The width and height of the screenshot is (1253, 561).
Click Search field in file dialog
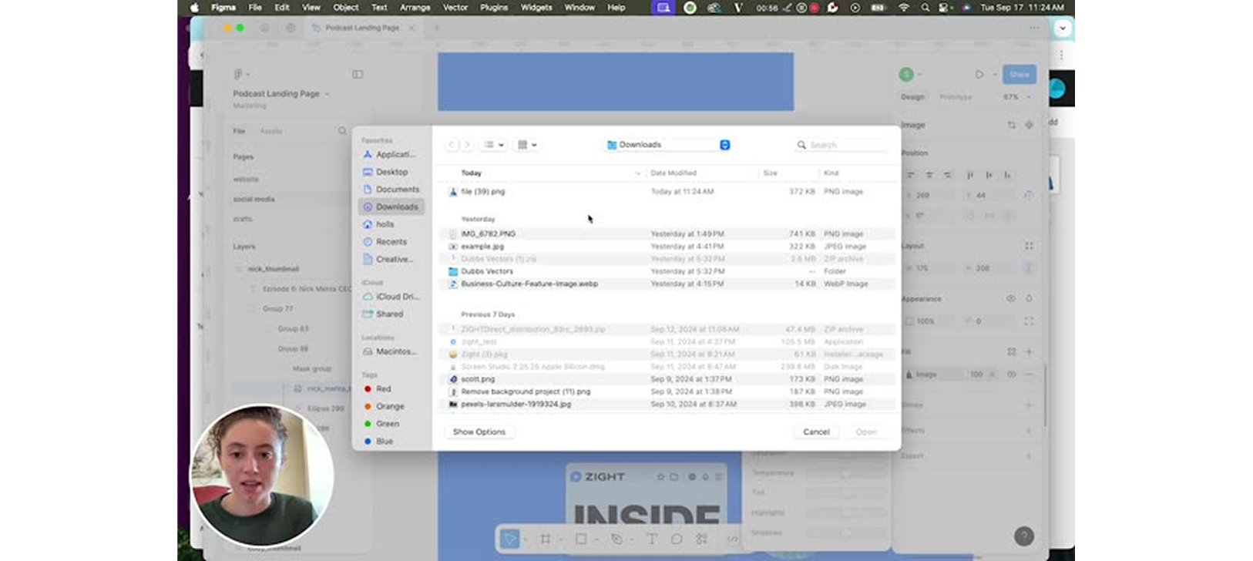tap(843, 145)
